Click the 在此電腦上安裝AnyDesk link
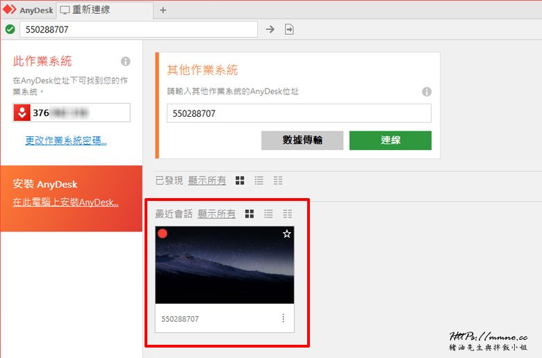The width and height of the screenshot is (542, 358). (65, 202)
